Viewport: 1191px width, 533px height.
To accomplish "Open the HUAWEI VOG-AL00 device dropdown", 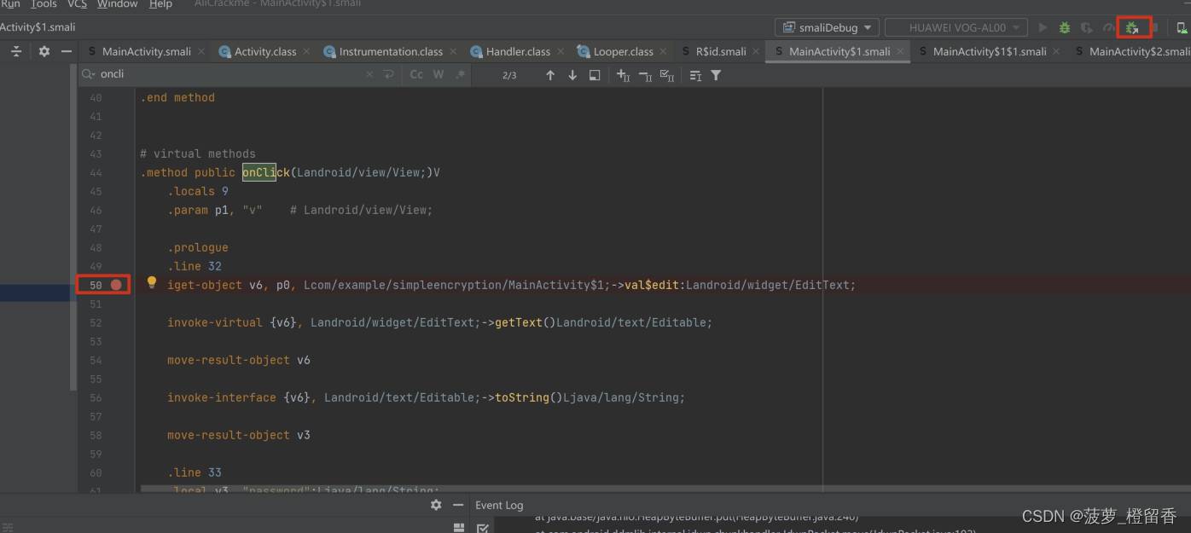I will [956, 28].
